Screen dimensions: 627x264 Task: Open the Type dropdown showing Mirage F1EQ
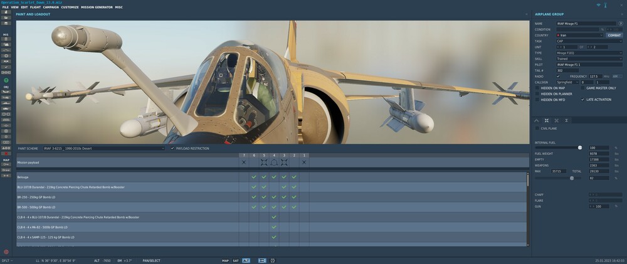click(589, 53)
